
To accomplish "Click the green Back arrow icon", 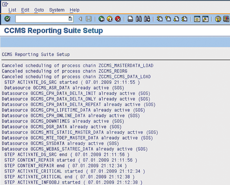I will pyautogui.click(x=101, y=19).
